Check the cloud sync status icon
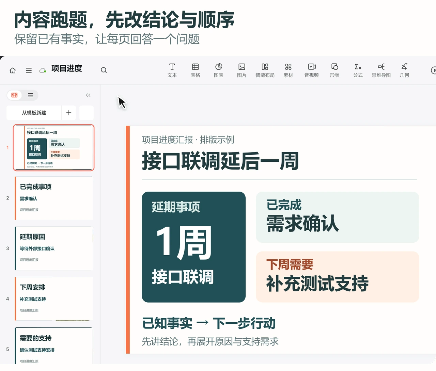436x371 pixels. pos(43,70)
